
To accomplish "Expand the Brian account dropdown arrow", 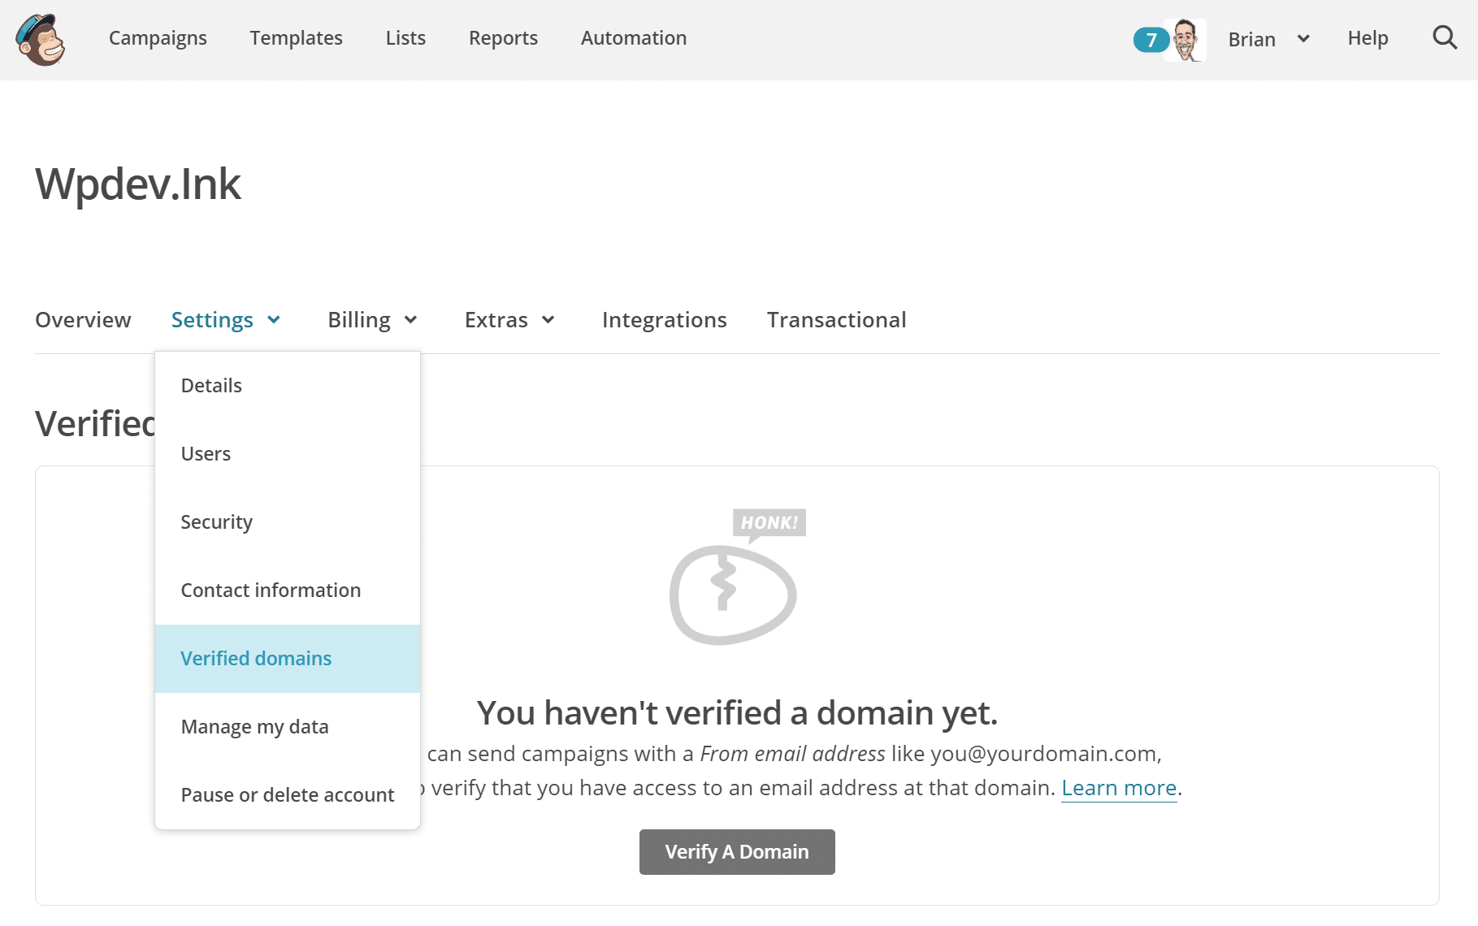I will click(x=1303, y=39).
